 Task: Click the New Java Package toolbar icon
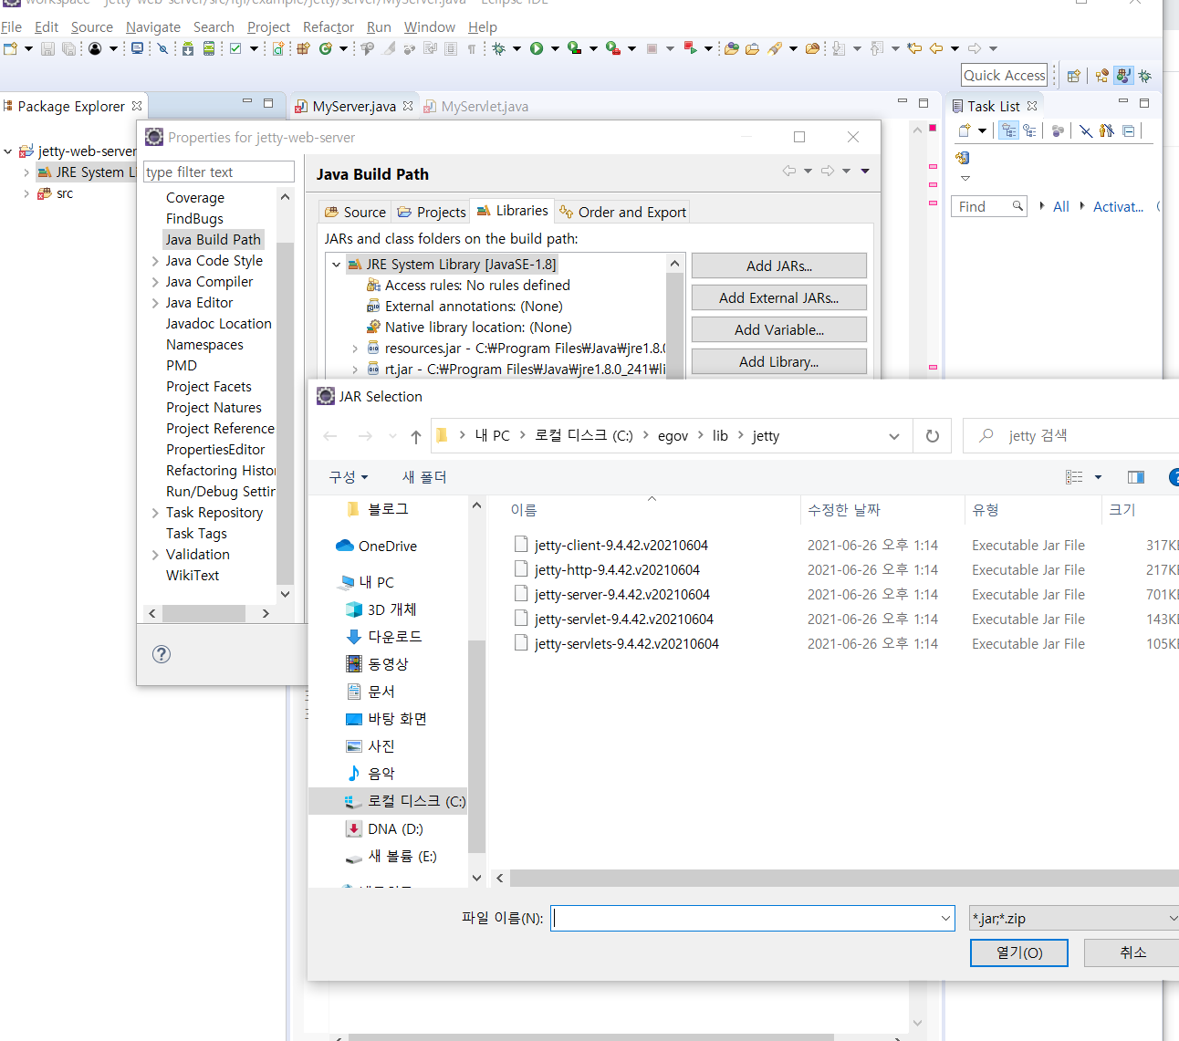pyautogui.click(x=304, y=48)
